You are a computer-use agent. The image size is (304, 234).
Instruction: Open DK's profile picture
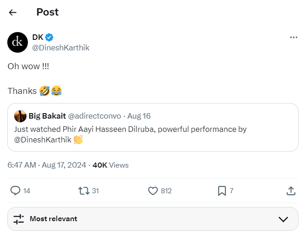click(x=17, y=43)
